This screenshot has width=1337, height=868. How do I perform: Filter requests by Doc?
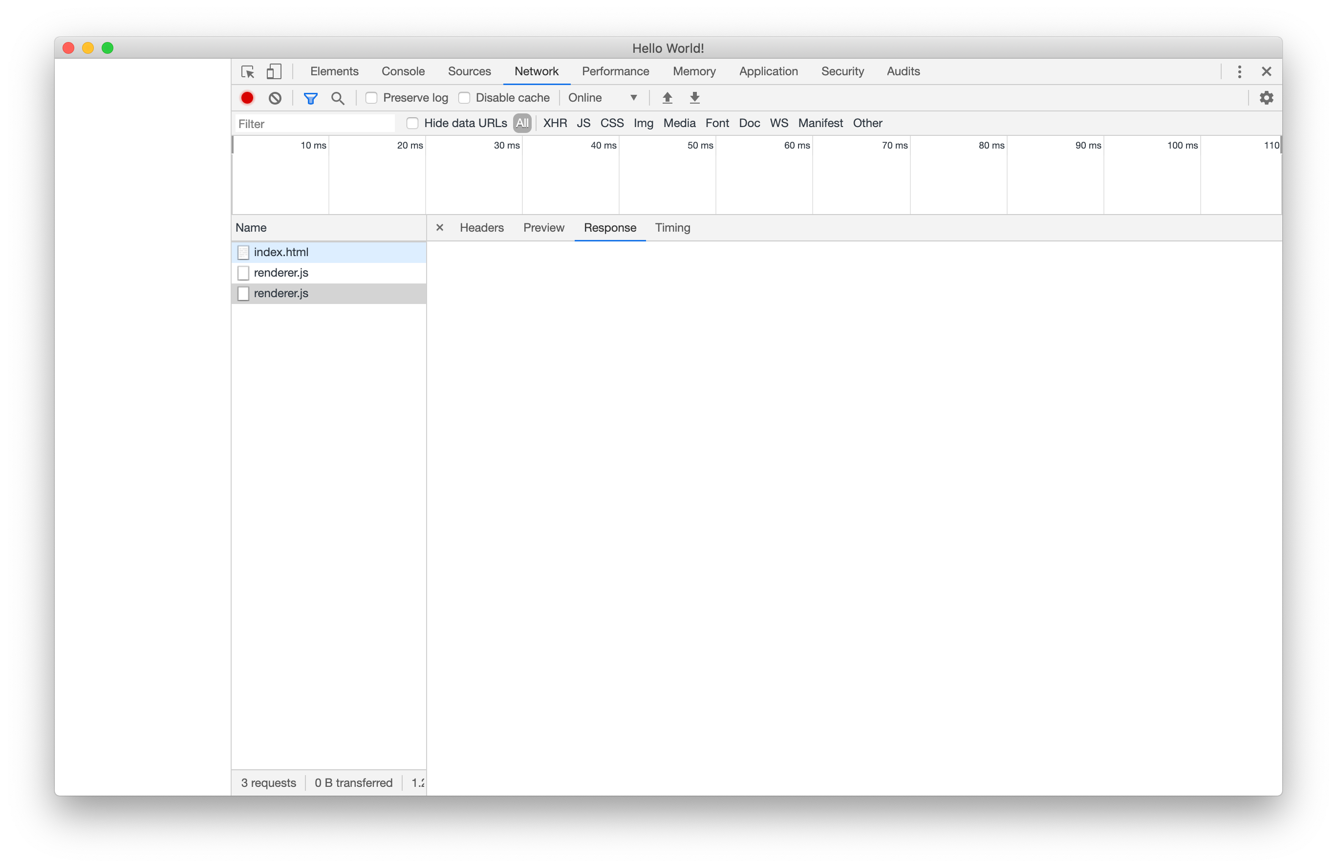pyautogui.click(x=749, y=123)
